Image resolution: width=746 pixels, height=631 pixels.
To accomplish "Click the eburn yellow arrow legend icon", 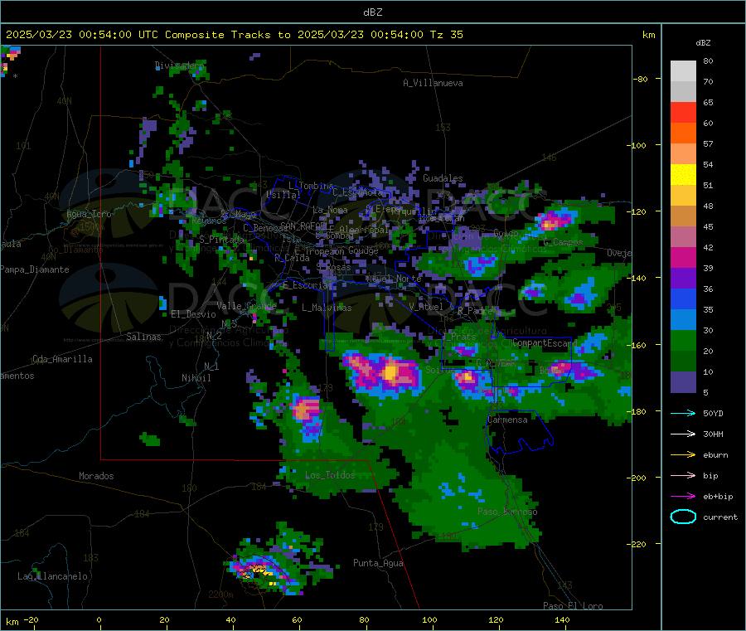I will coord(683,455).
